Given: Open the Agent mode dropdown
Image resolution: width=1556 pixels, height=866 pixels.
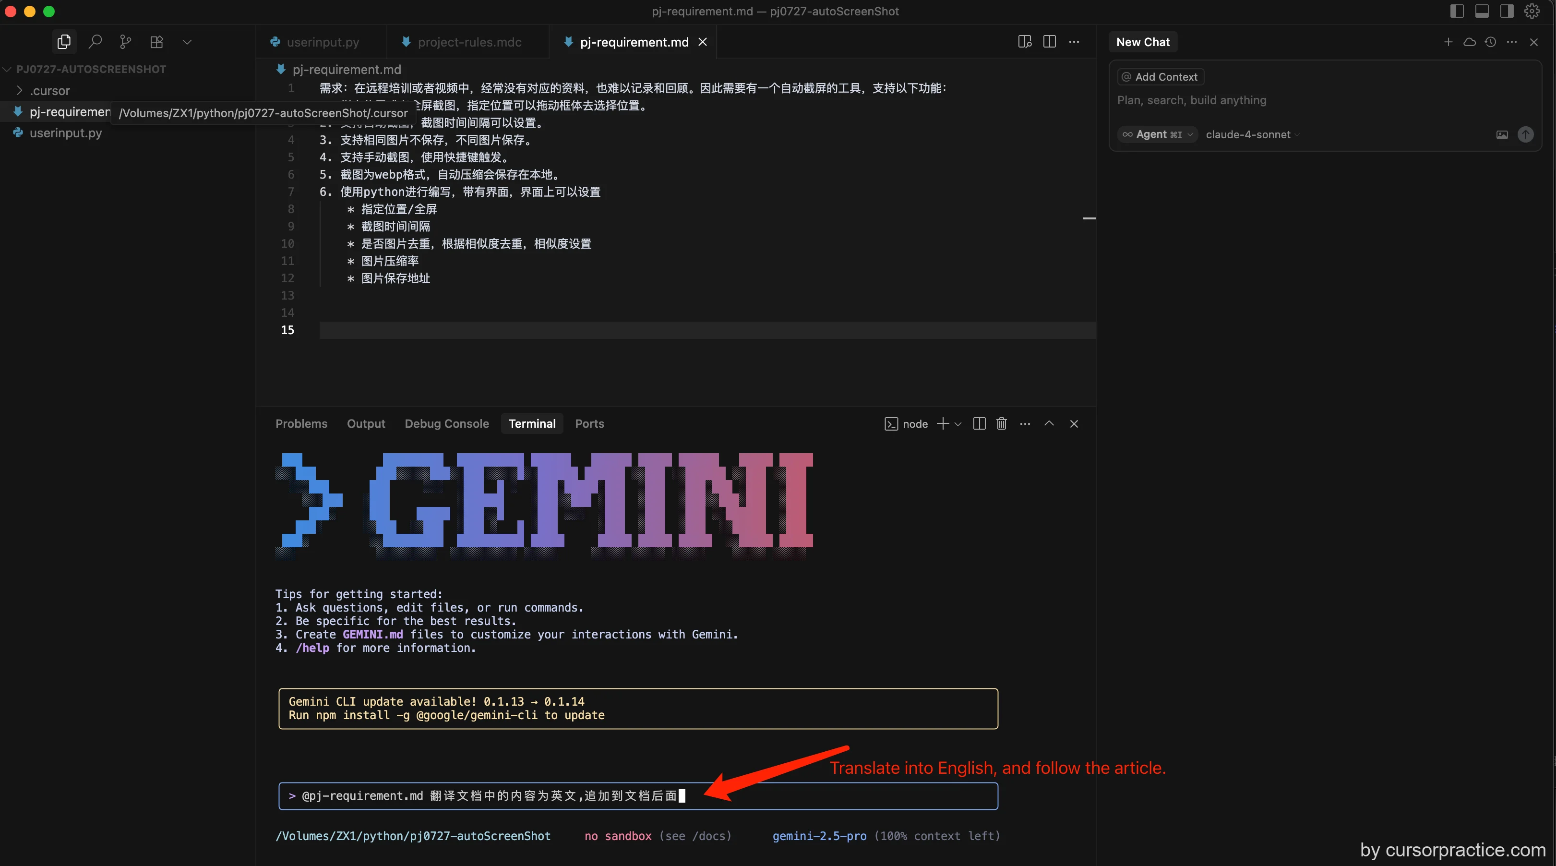Looking at the screenshot, I should click(x=1157, y=134).
